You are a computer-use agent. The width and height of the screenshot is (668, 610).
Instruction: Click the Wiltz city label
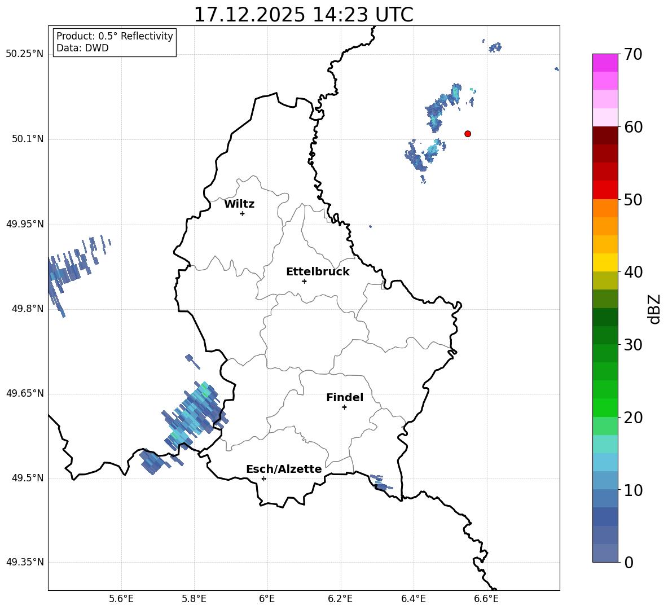coord(239,204)
